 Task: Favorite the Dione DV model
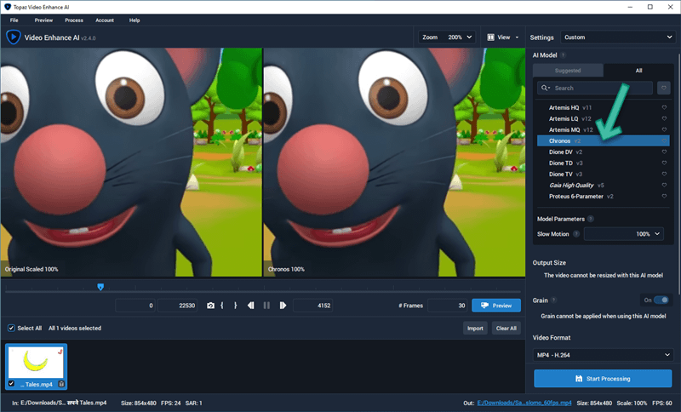(664, 152)
